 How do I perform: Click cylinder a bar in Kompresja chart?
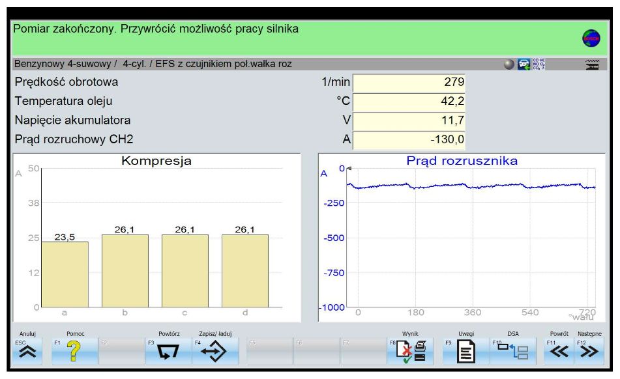point(65,274)
